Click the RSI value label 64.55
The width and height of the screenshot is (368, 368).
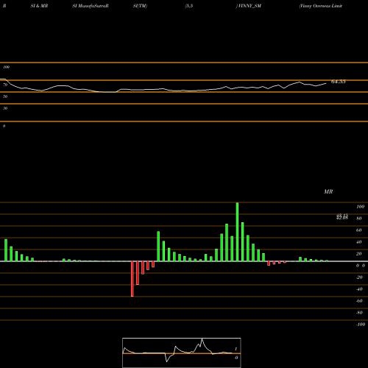[x=339, y=82]
